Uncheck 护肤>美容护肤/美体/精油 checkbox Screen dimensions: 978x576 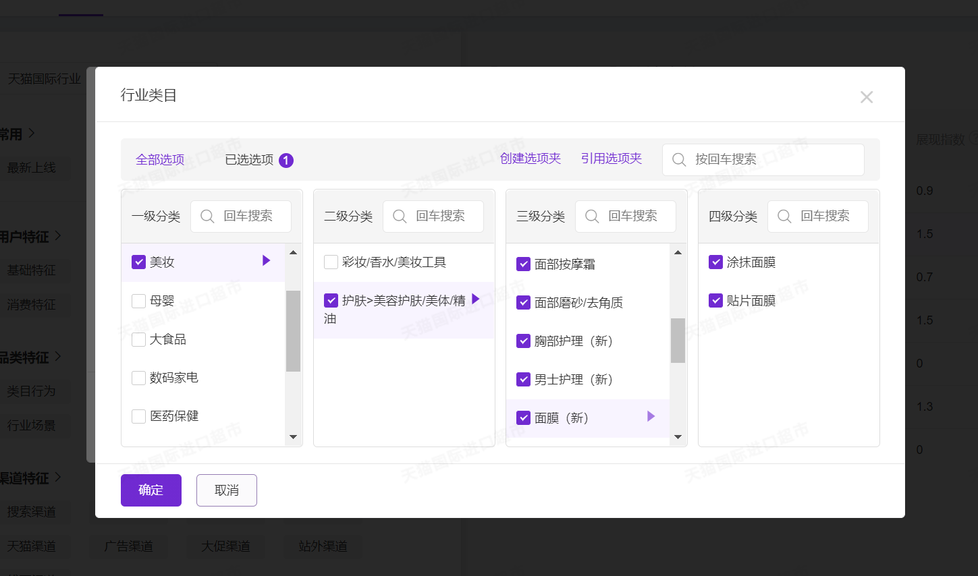[x=331, y=301]
